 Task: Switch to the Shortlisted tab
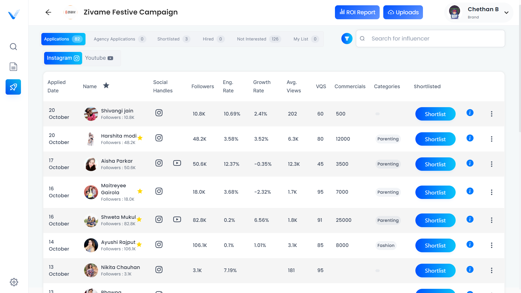(174, 39)
